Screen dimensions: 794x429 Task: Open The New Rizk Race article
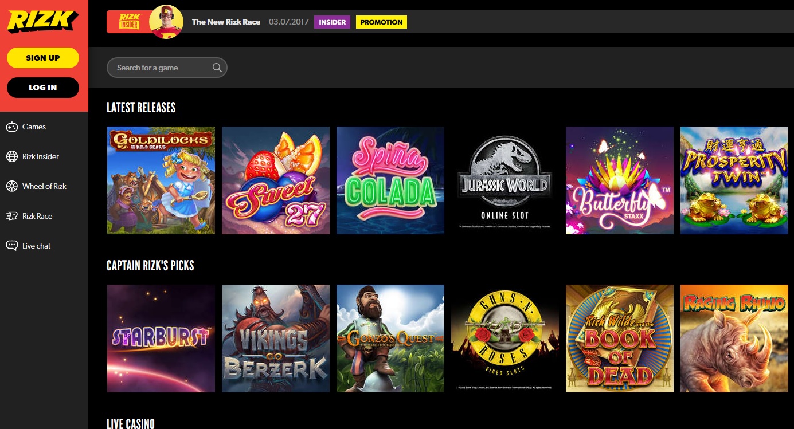(x=226, y=22)
